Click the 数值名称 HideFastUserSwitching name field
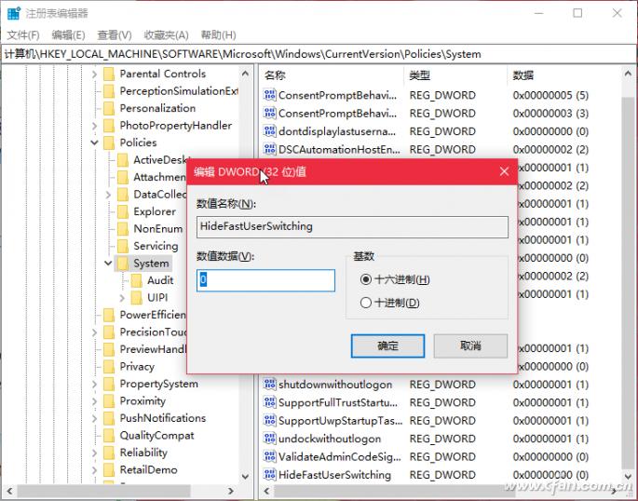This screenshot has width=638, height=501. (x=352, y=227)
